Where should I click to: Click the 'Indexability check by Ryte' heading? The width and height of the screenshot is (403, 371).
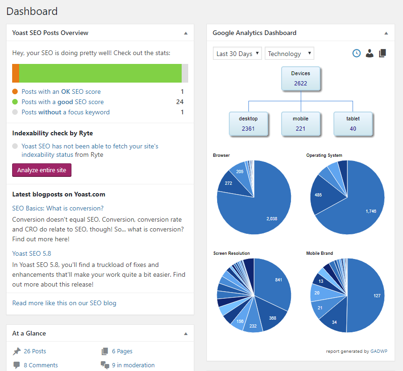[52, 133]
